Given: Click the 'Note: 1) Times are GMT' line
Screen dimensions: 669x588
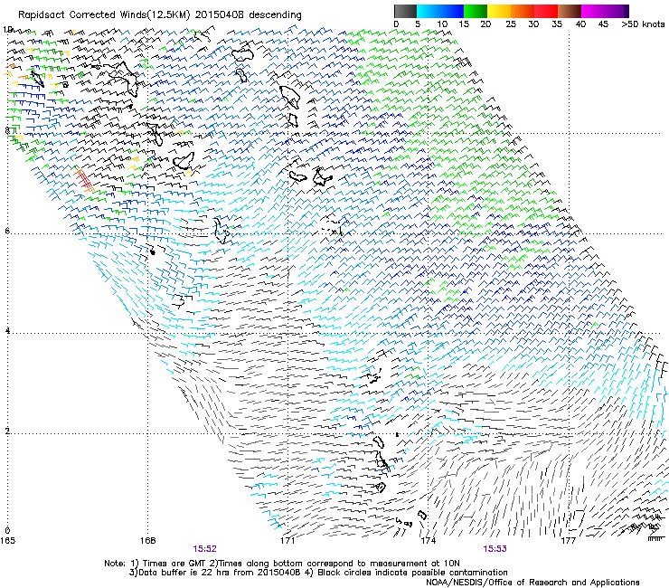Looking at the screenshot, I should [282, 564].
